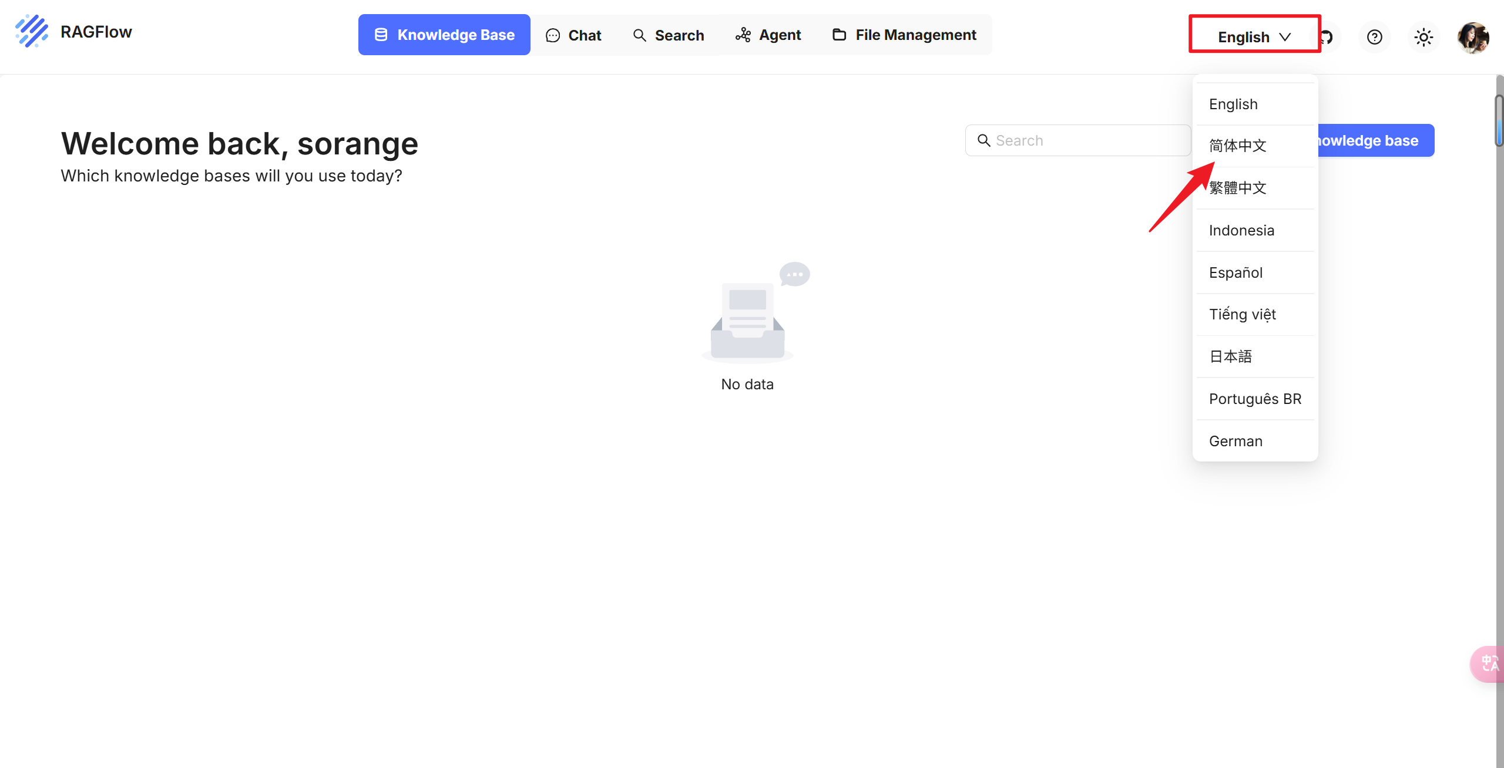
Task: Click the page vertical scrollbar
Action: (1499, 120)
